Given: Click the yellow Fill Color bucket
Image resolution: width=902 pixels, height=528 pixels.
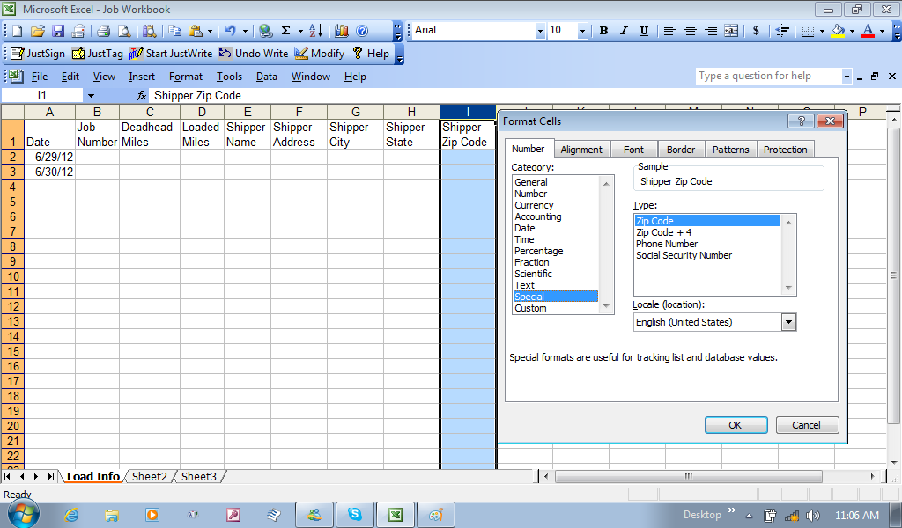Looking at the screenshot, I should pyautogui.click(x=838, y=31).
